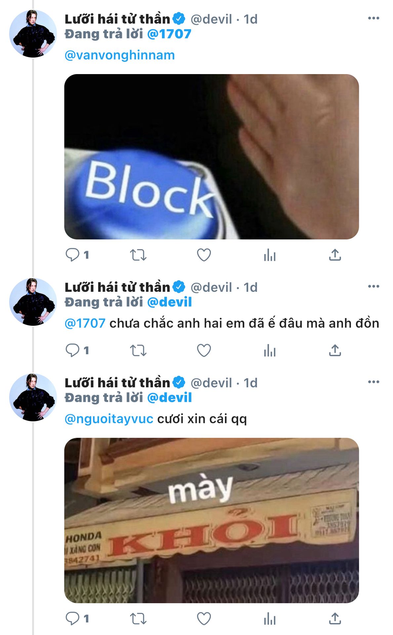This screenshot has height=635, width=393.
Task: Share the 'chưa chắc anh hai' tweet
Action: (335, 350)
